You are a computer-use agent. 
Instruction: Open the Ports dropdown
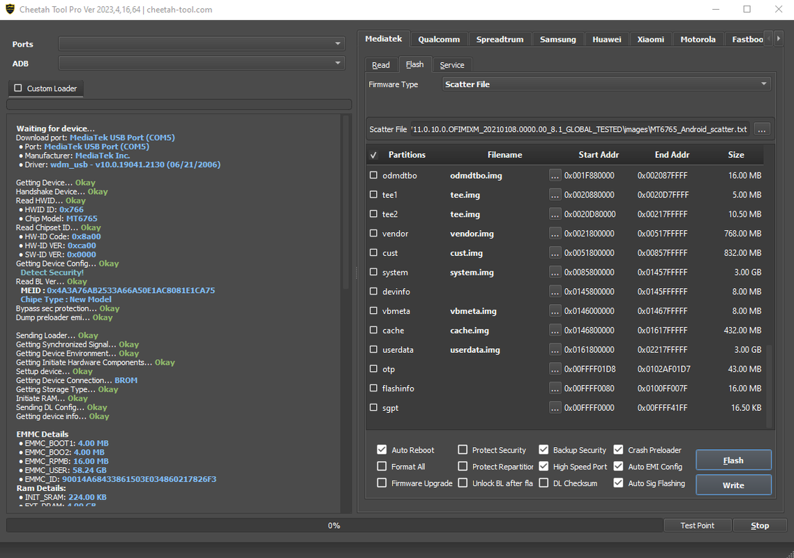click(x=202, y=43)
